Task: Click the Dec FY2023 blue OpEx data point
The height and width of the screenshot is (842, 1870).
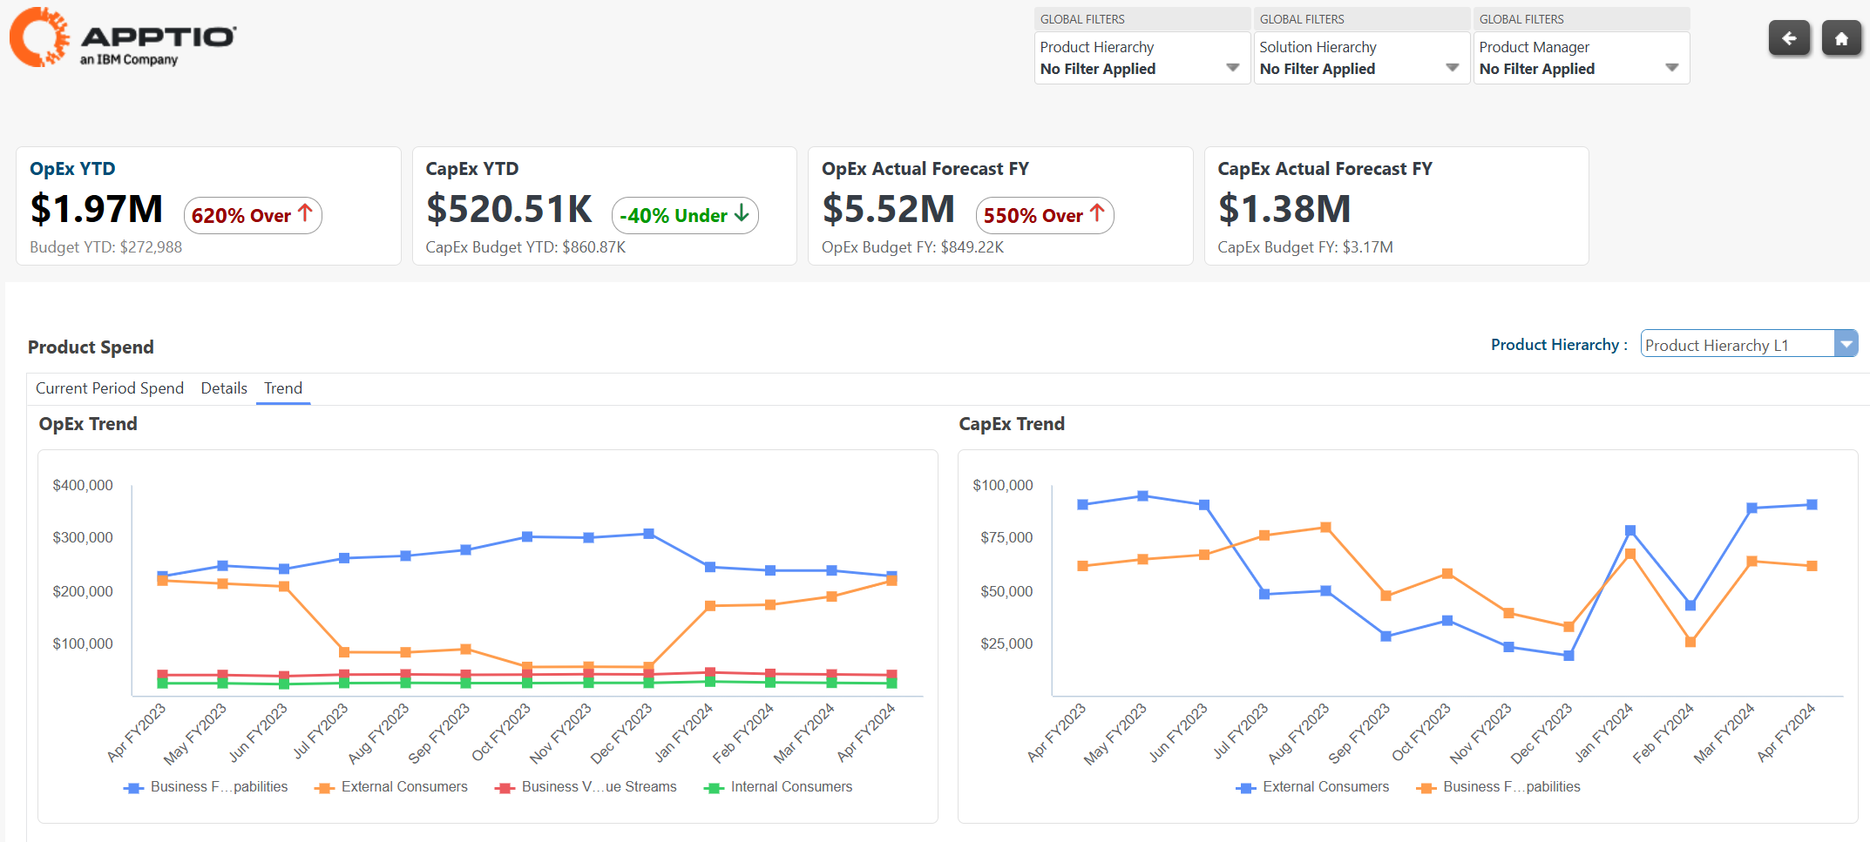Action: 648,534
